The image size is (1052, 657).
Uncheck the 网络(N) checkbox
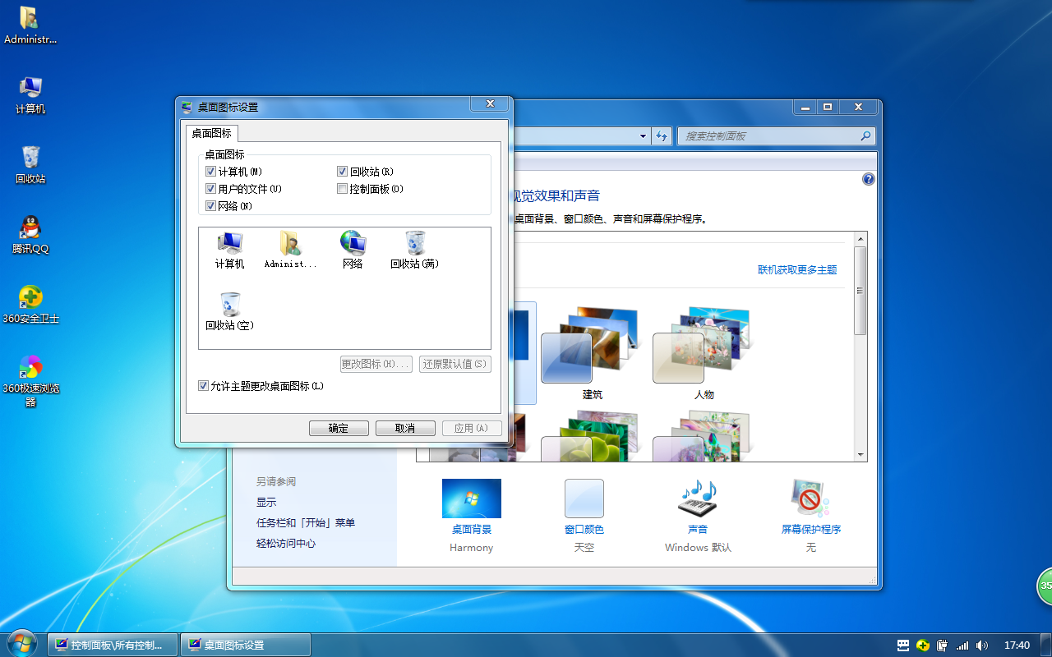210,206
